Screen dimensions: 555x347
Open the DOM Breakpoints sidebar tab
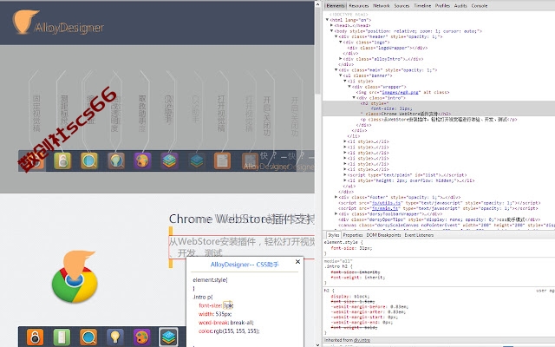click(383, 235)
